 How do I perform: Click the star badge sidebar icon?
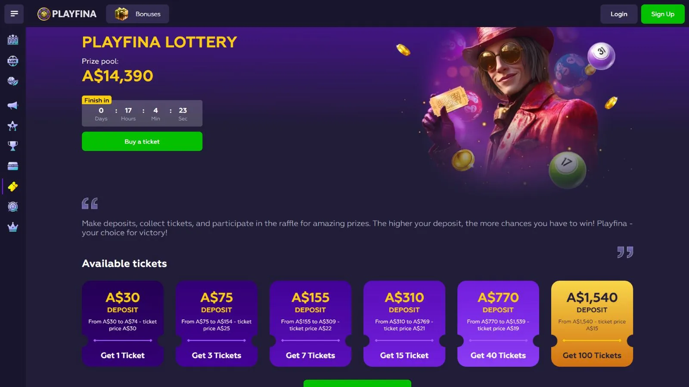(13, 207)
